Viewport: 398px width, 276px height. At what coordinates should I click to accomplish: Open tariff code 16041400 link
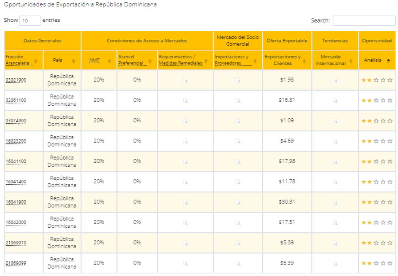[x=16, y=182]
